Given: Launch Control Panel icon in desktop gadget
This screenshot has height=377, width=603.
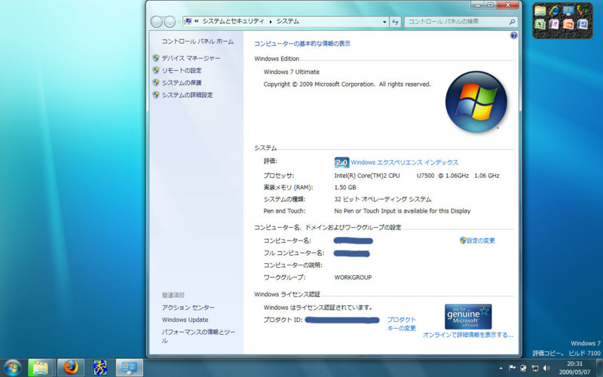Looking at the screenshot, I should pyautogui.click(x=568, y=11).
